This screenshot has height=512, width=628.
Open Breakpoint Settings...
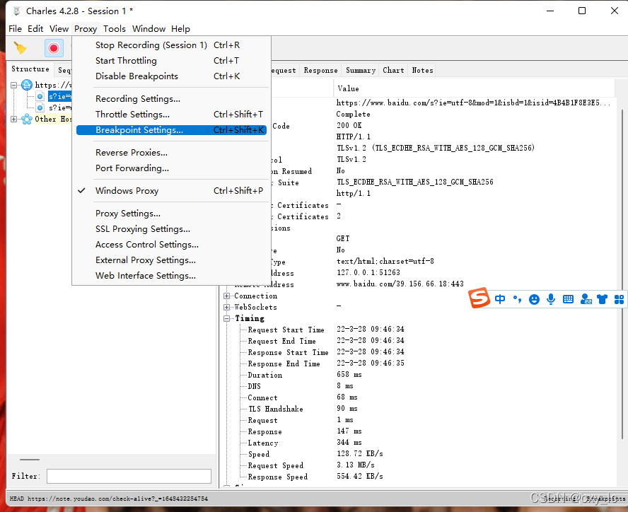pyautogui.click(x=171, y=130)
